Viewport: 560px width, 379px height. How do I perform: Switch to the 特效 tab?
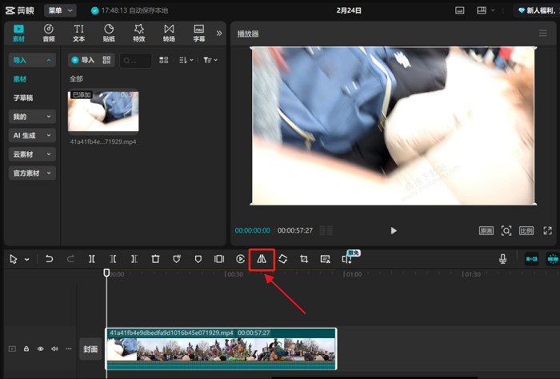pos(138,33)
